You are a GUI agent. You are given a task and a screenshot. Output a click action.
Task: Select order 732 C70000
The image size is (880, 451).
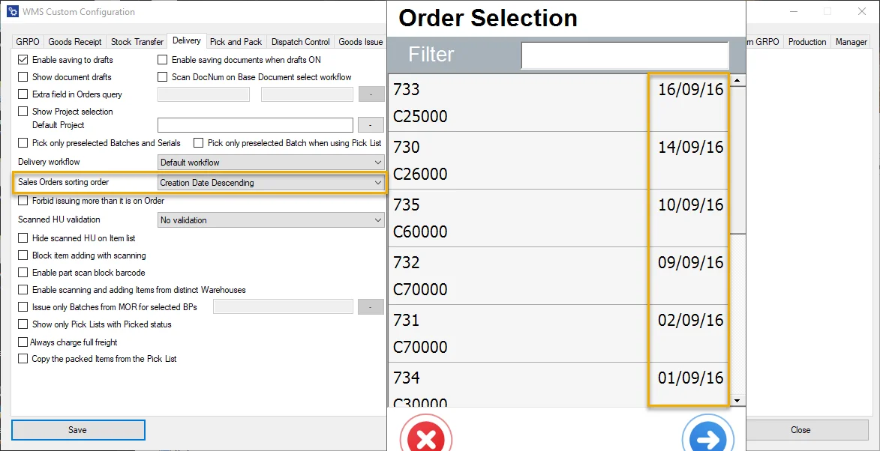pos(558,276)
